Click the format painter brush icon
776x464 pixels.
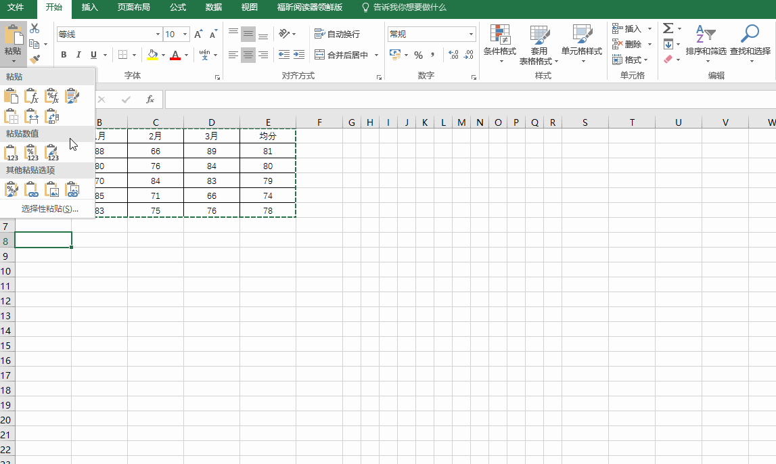(35, 60)
